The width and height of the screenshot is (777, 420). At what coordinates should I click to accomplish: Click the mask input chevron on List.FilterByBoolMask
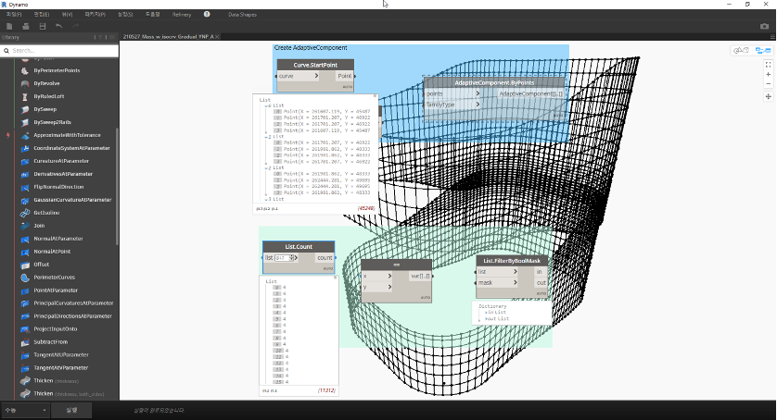pyautogui.click(x=515, y=282)
